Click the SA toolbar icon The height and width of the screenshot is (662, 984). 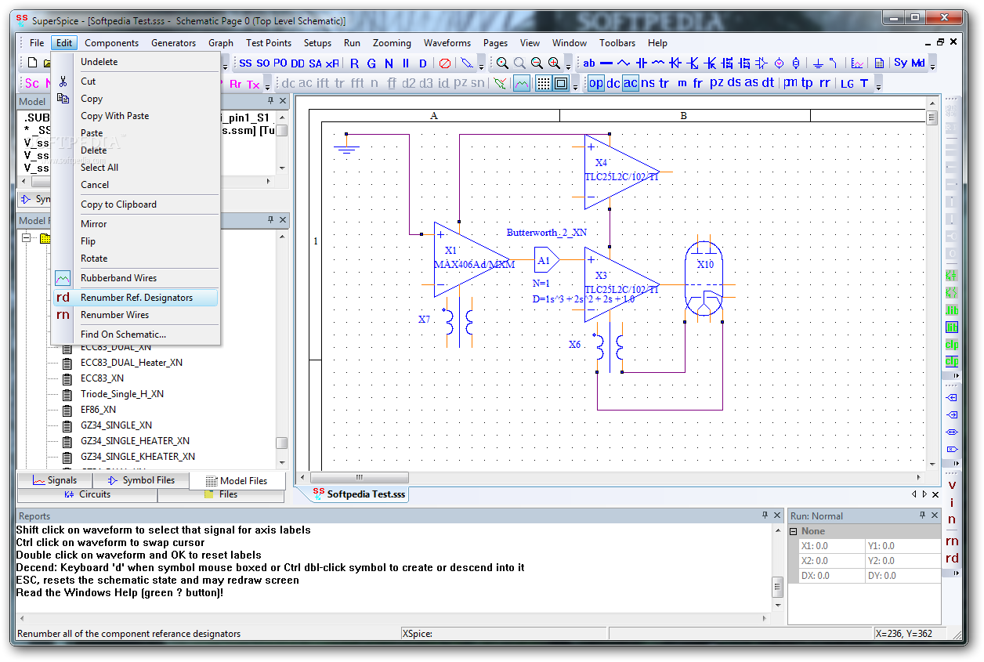(x=315, y=63)
